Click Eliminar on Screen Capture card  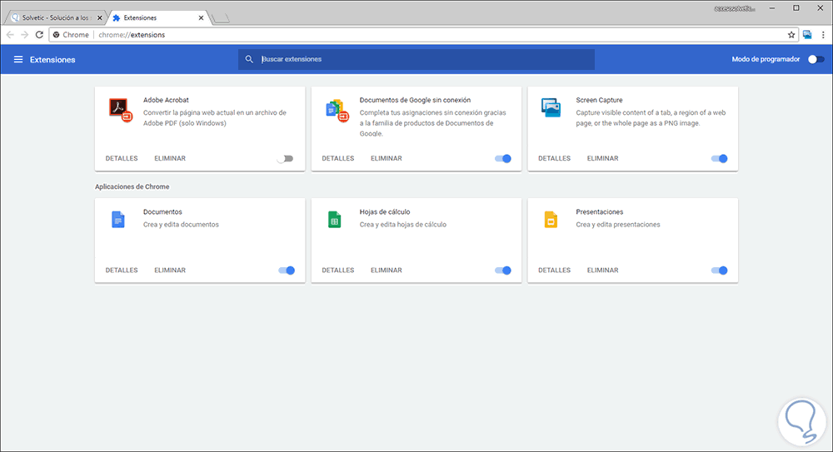(602, 158)
